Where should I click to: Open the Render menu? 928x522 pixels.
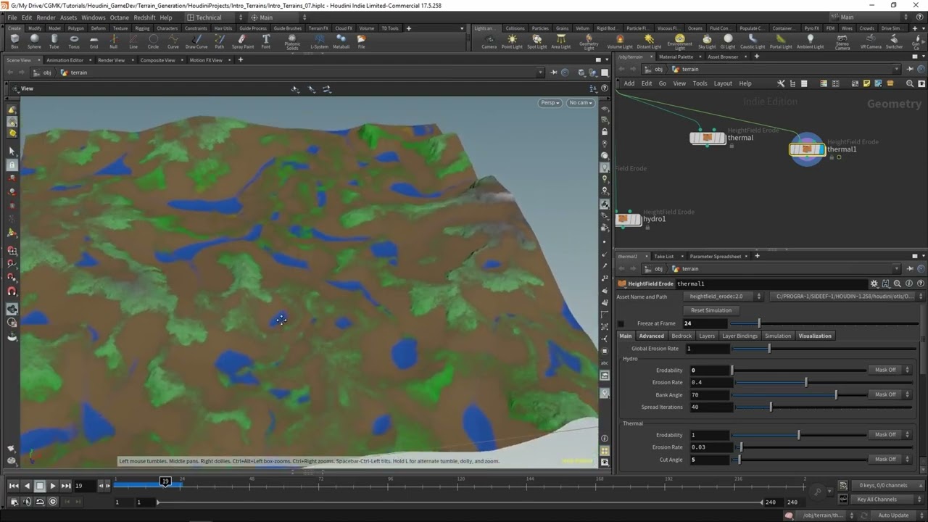click(46, 17)
